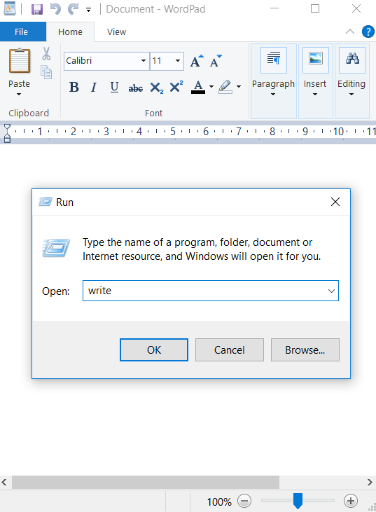Screen dimensions: 376x512
Task: Toggle Bold formatting
Action: (x=74, y=87)
